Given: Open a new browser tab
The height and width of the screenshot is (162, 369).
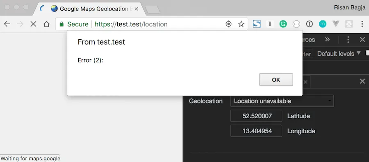Looking at the screenshot, I should 153,10.
